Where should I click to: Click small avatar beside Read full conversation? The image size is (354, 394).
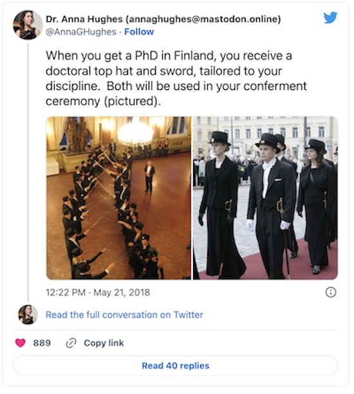(28, 314)
